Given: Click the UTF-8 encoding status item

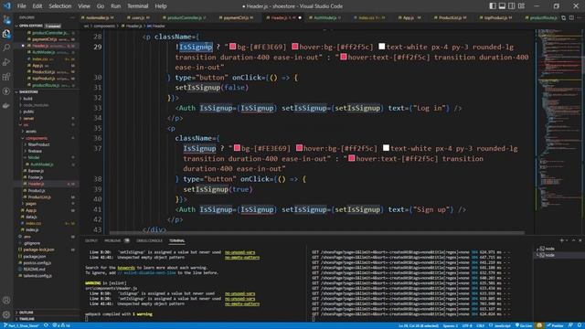Looking at the screenshot, I should pos(467,325).
